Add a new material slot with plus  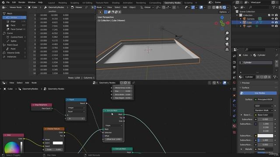276,62
